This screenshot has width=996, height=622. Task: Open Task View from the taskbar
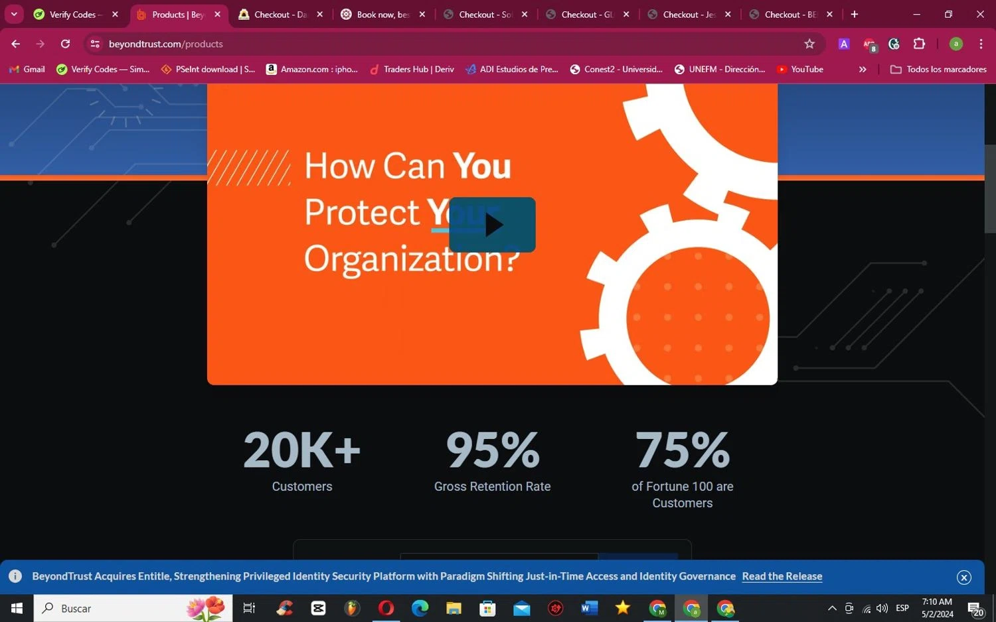click(x=249, y=608)
